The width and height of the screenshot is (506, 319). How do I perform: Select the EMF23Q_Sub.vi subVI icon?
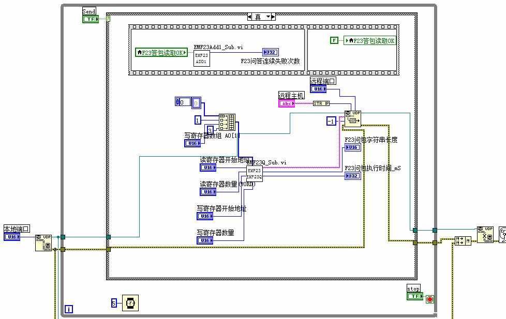[255, 174]
